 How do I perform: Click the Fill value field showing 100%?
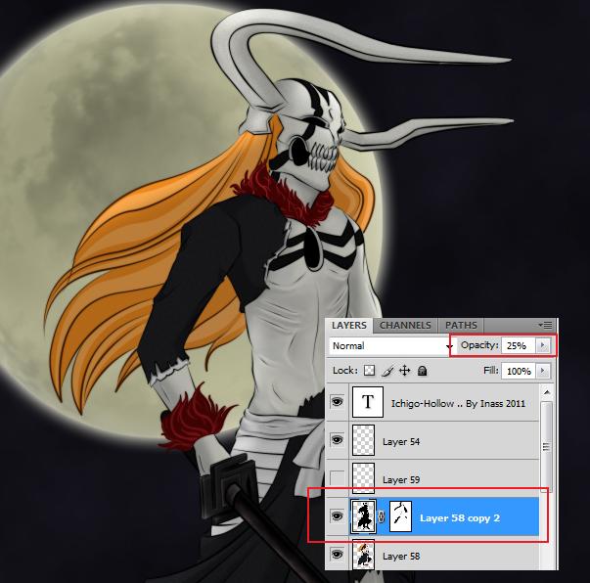[518, 371]
